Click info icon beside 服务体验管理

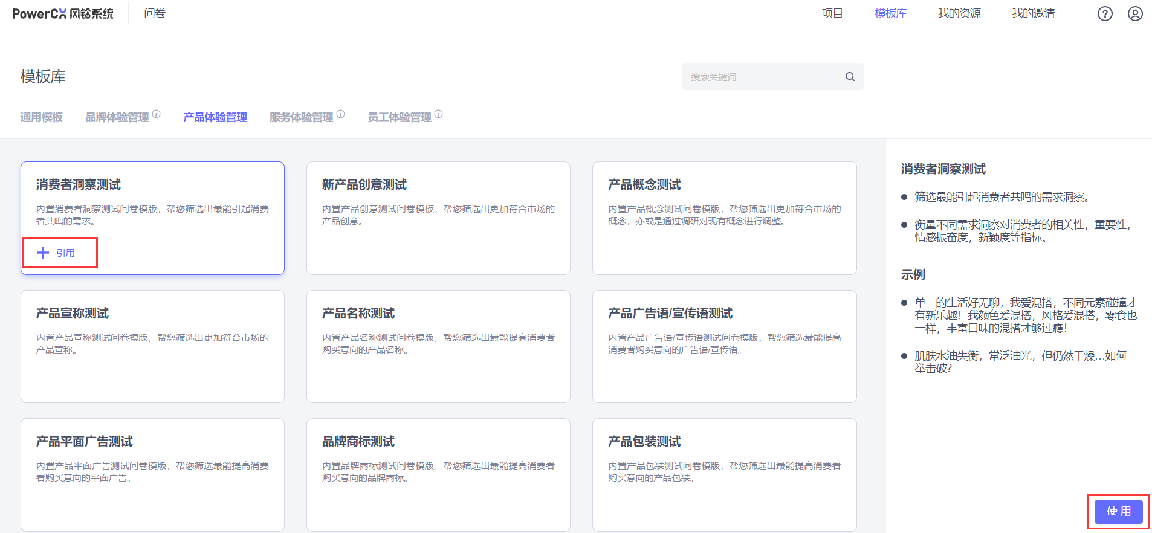pyautogui.click(x=341, y=114)
